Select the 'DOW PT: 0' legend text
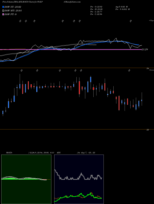Screen dimensions: 154x204 [x=10, y=14]
